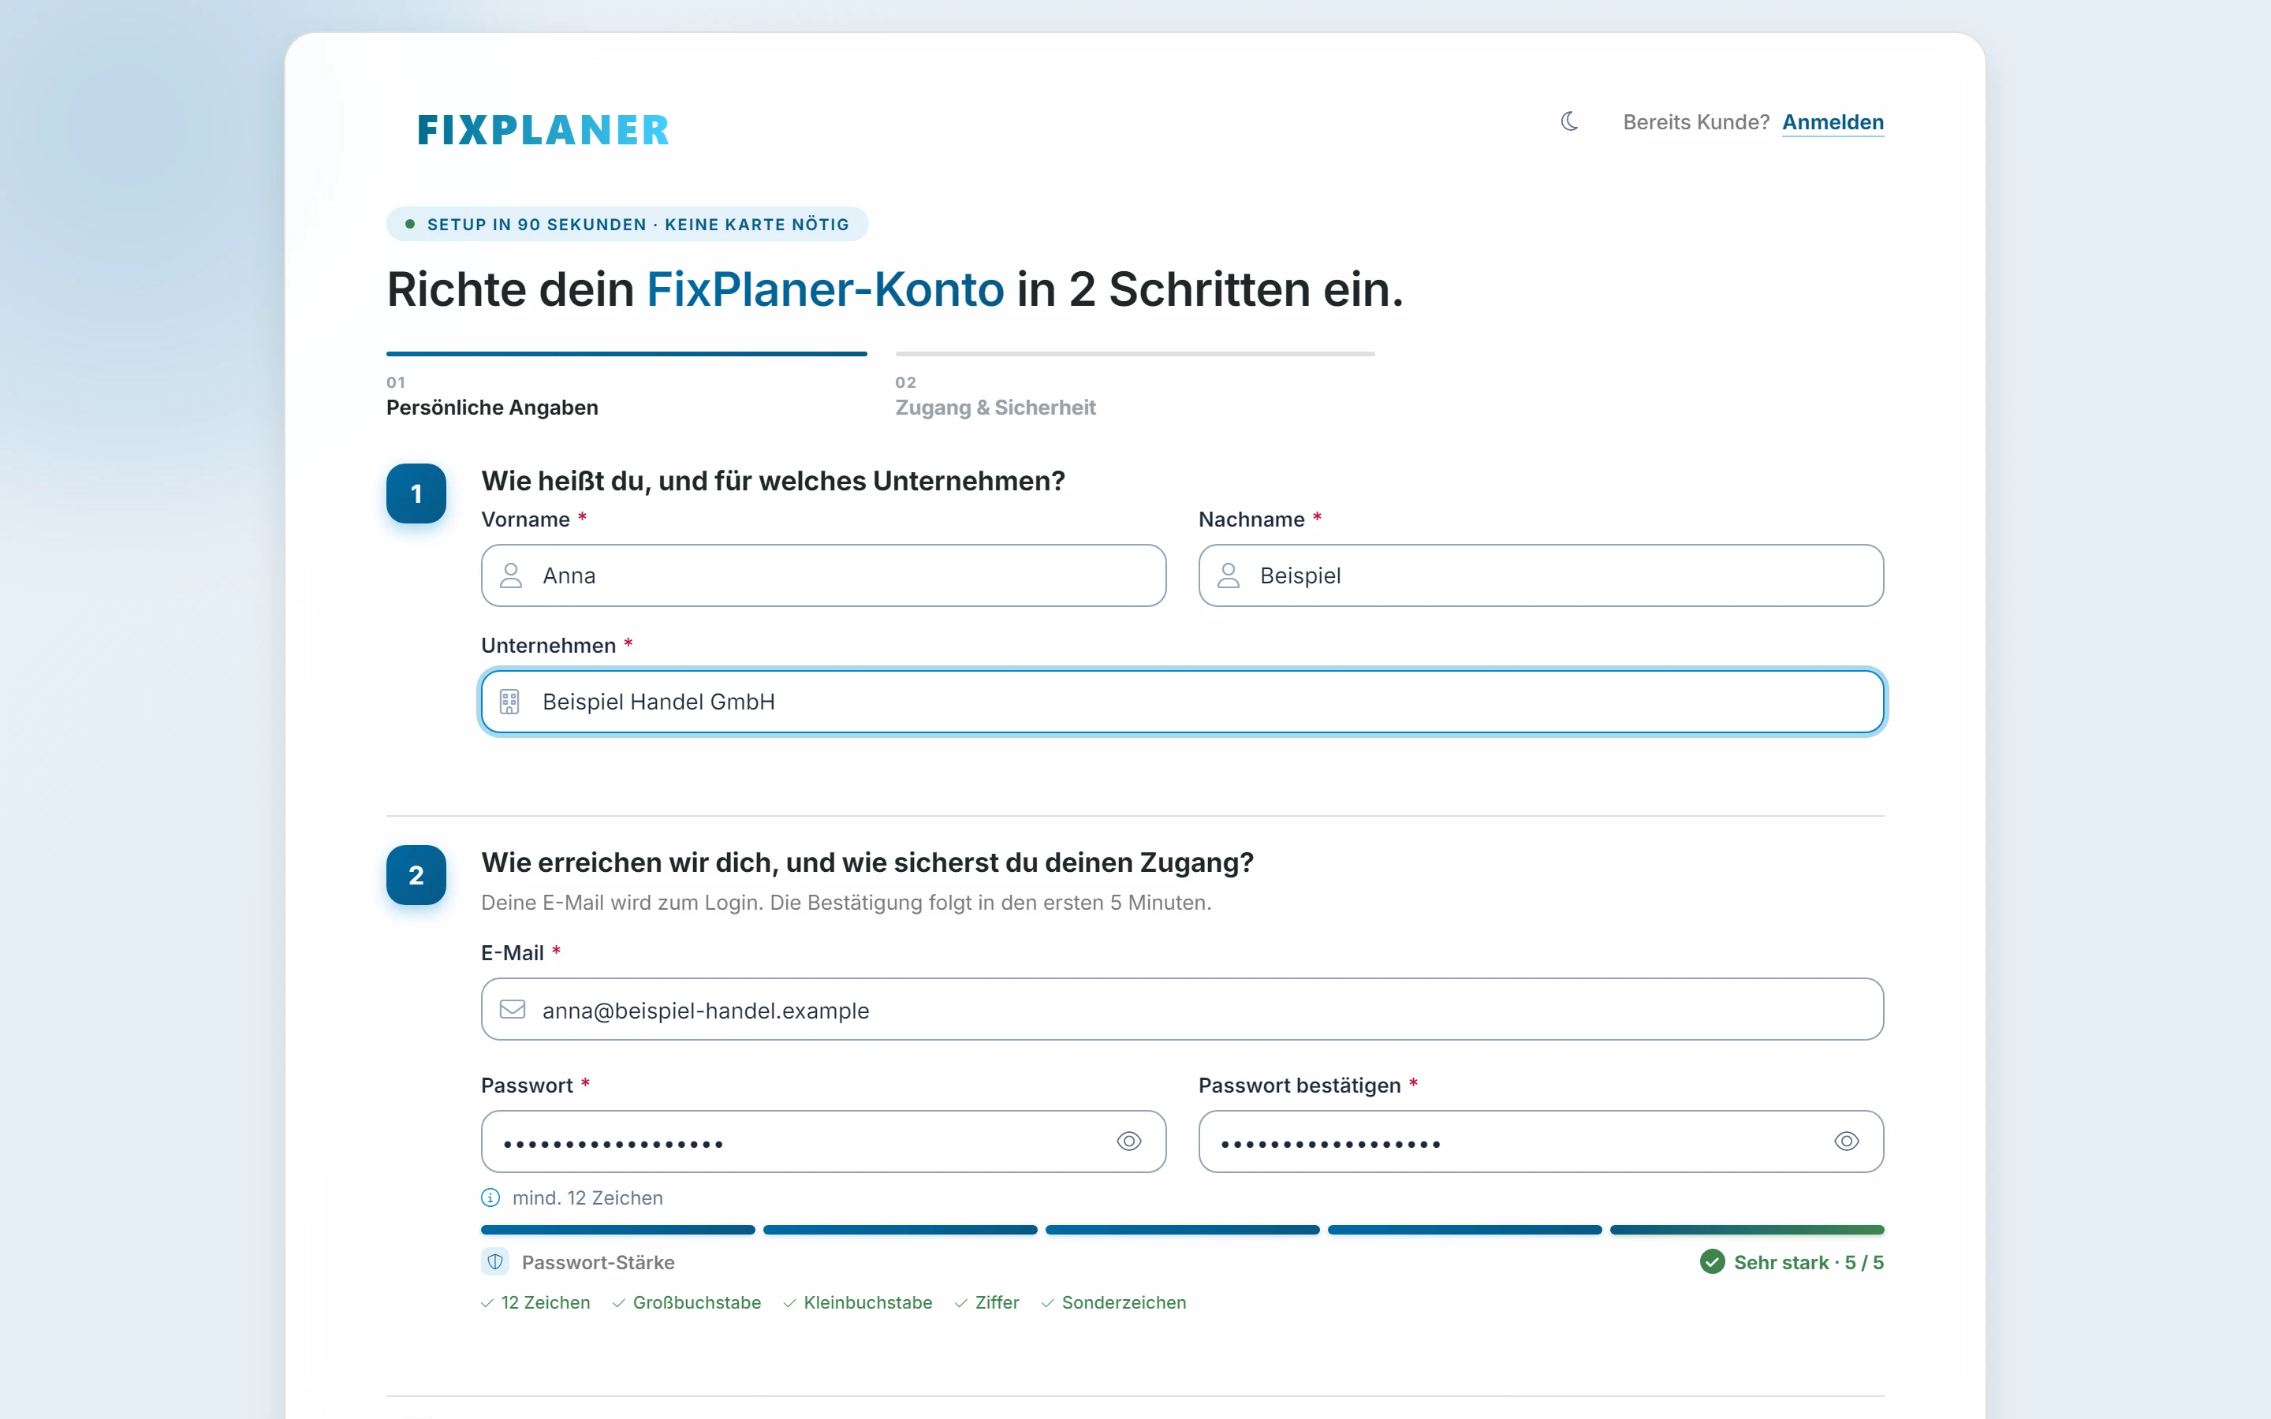Click the green last strength bar segment

(1747, 1230)
